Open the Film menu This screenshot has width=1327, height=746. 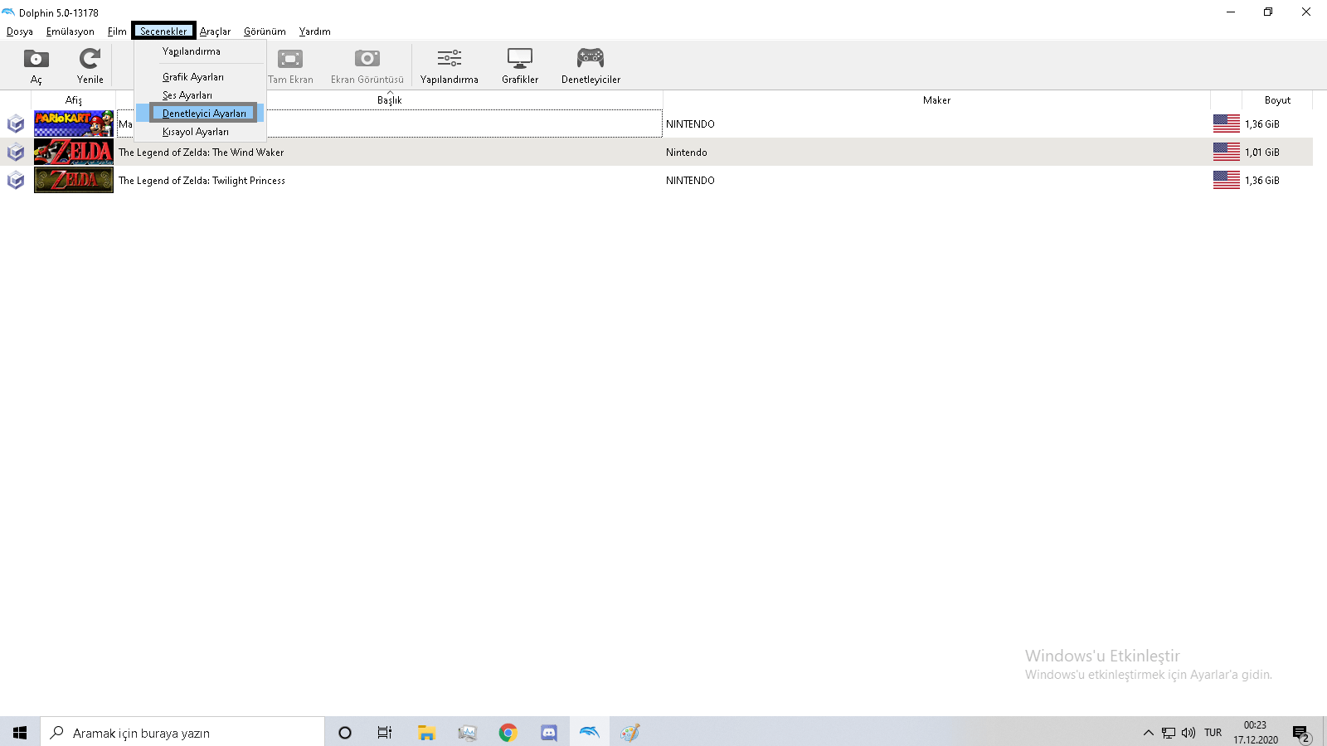[117, 31]
